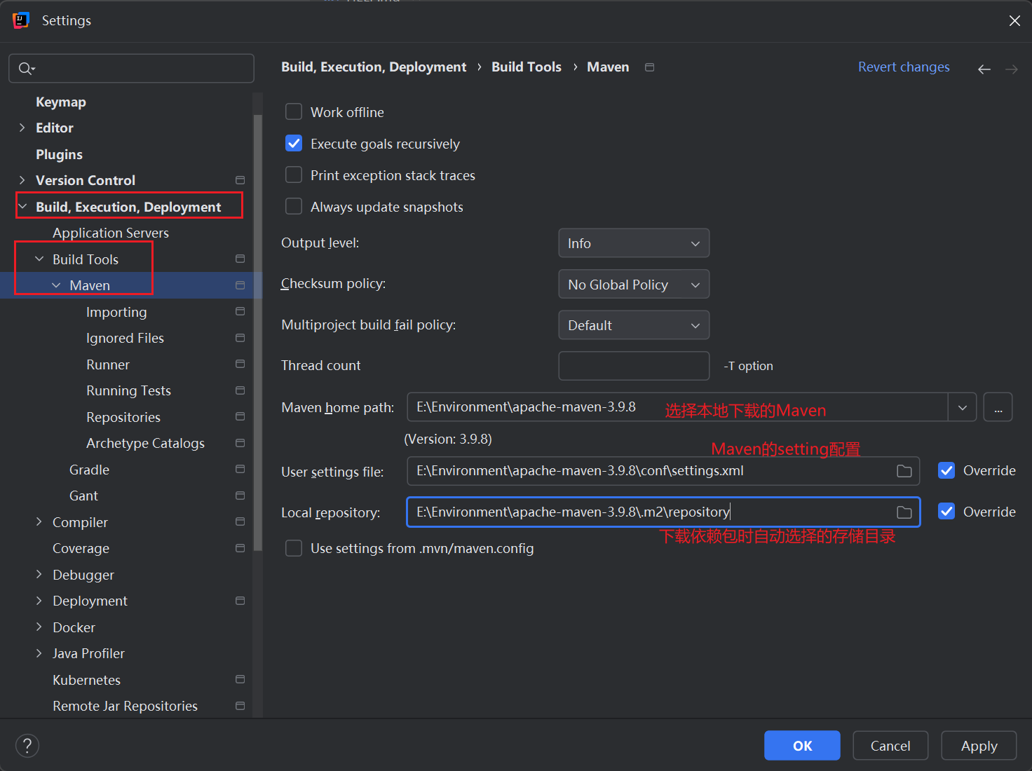Viewport: 1032px width, 771px height.
Task: Click the Apply button
Action: pos(978,746)
